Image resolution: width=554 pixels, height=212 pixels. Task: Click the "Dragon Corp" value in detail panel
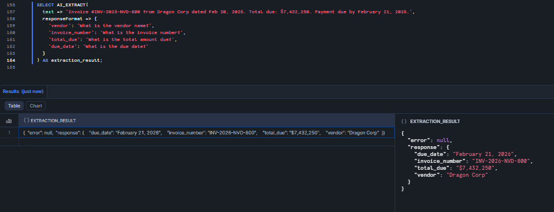(x=467, y=174)
